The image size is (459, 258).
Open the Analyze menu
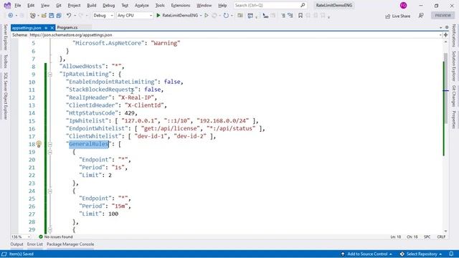tap(142, 5)
